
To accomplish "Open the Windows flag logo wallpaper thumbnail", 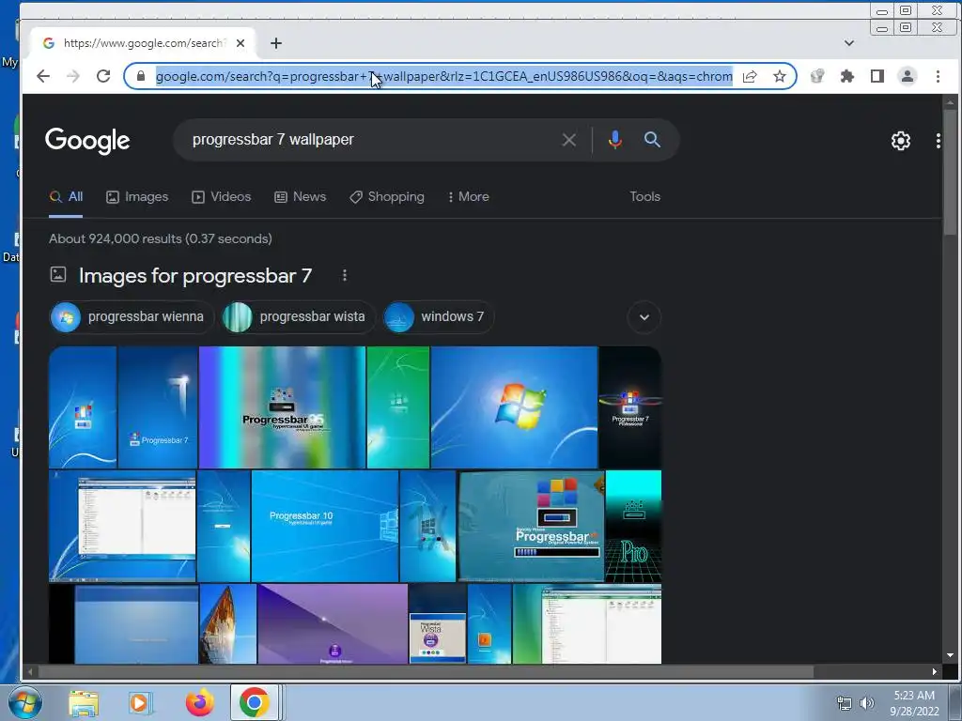I will tap(514, 407).
